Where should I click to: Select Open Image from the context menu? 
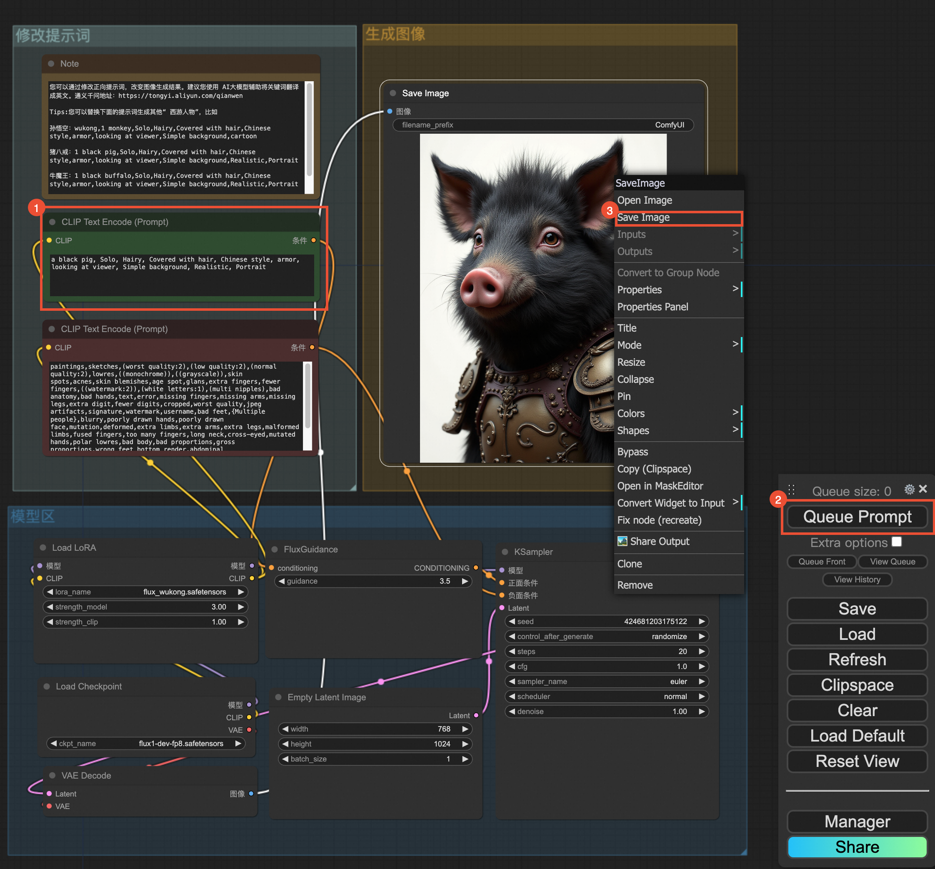point(679,200)
